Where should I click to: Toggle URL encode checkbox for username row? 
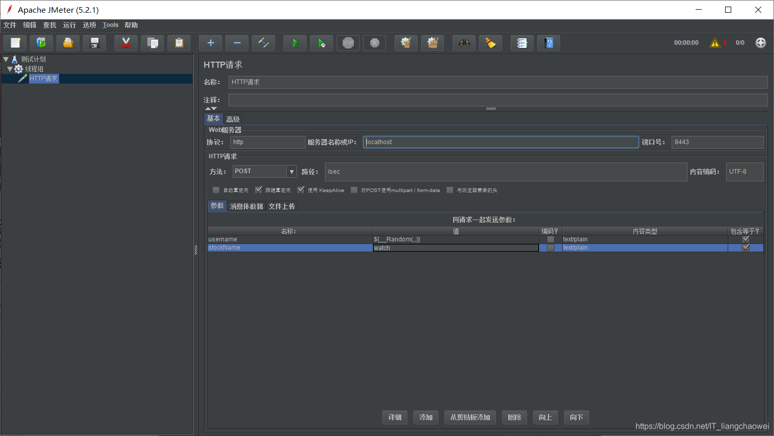coord(550,239)
